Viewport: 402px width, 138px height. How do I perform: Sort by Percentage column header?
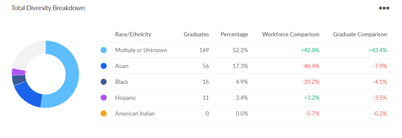click(234, 34)
